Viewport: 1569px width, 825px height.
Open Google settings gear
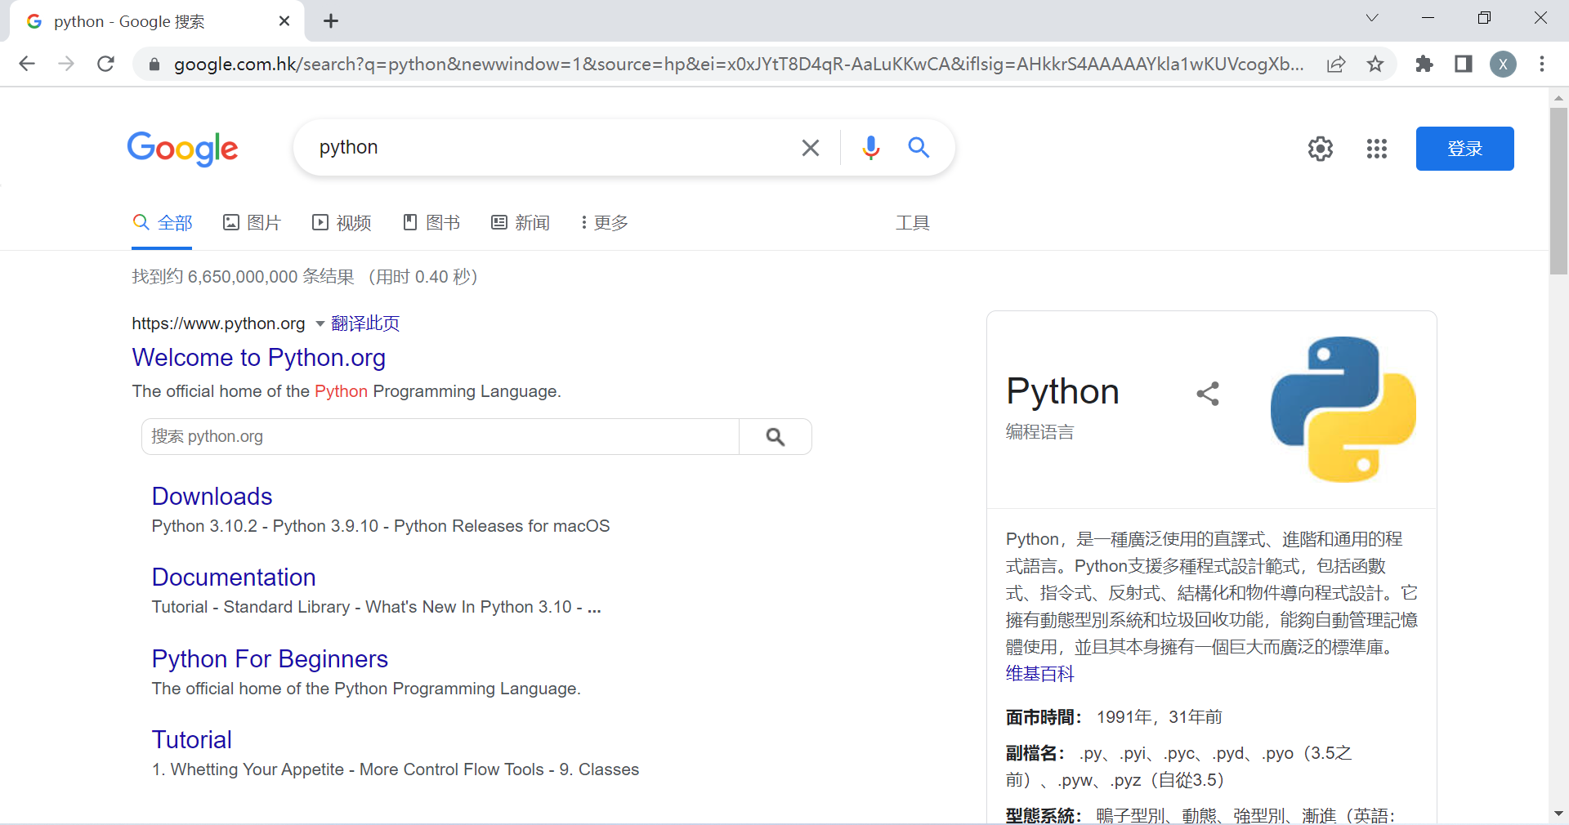(1321, 149)
